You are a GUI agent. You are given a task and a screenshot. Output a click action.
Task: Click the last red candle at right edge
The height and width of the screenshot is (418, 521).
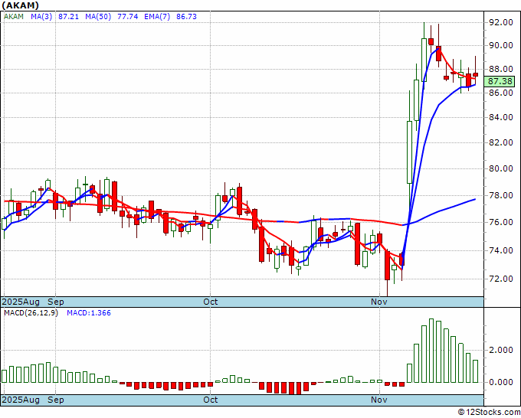tap(476, 75)
